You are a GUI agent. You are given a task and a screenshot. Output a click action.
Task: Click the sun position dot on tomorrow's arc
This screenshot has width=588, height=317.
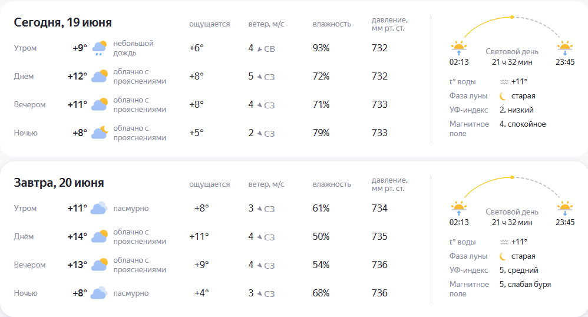[x=512, y=177]
